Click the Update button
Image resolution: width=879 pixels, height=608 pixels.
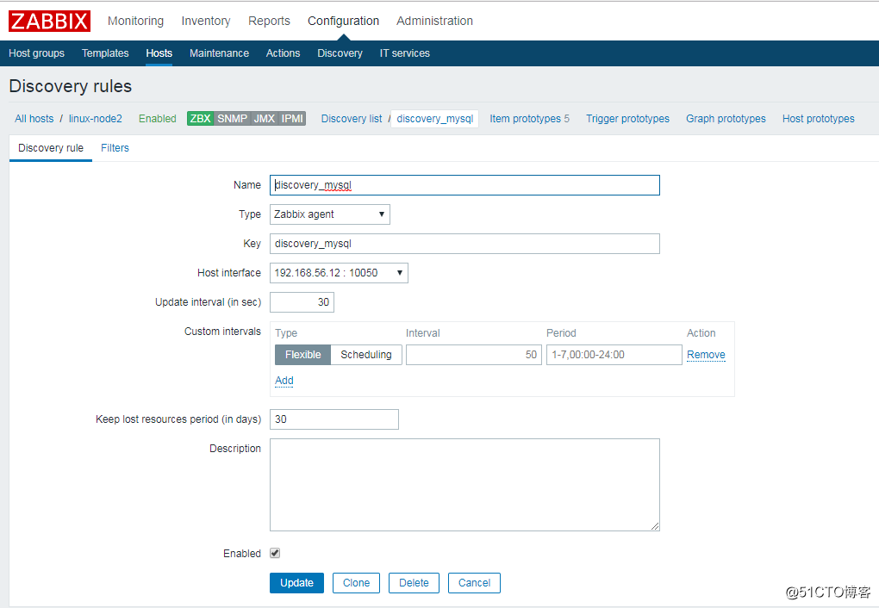click(296, 583)
